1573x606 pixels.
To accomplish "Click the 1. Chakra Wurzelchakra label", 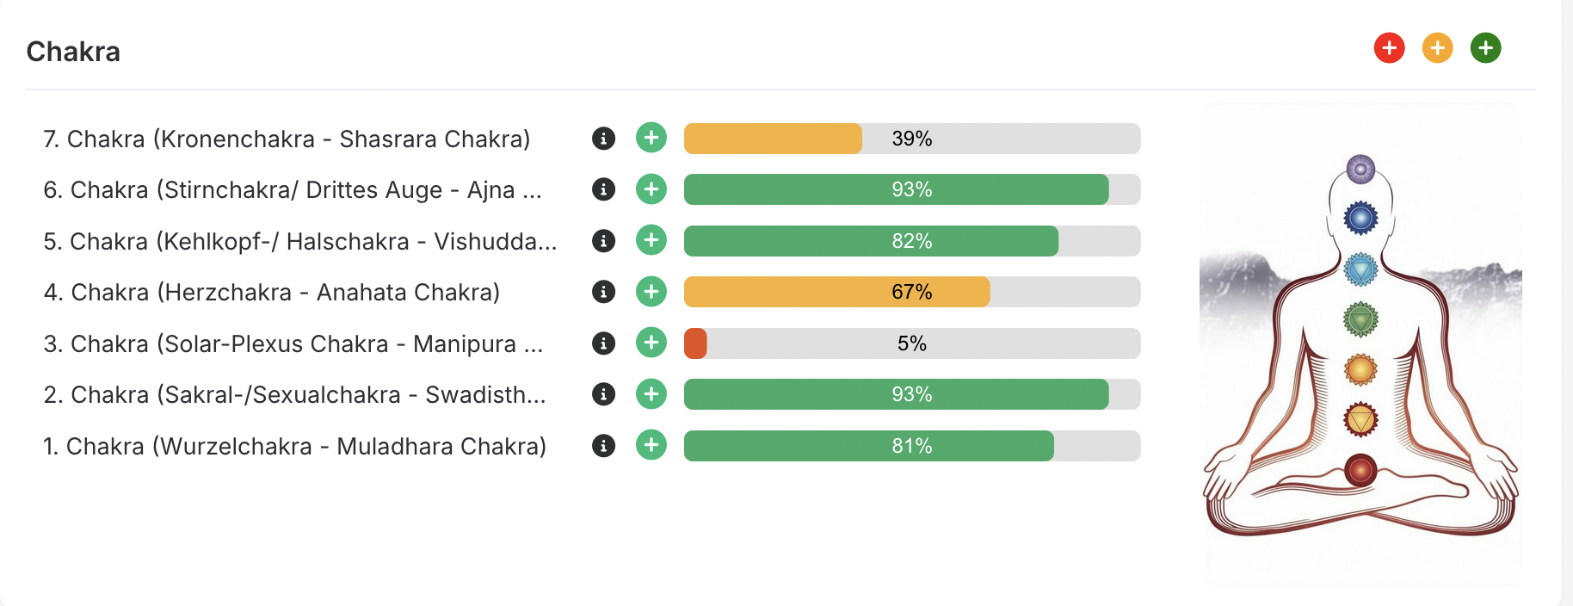I will [x=294, y=447].
